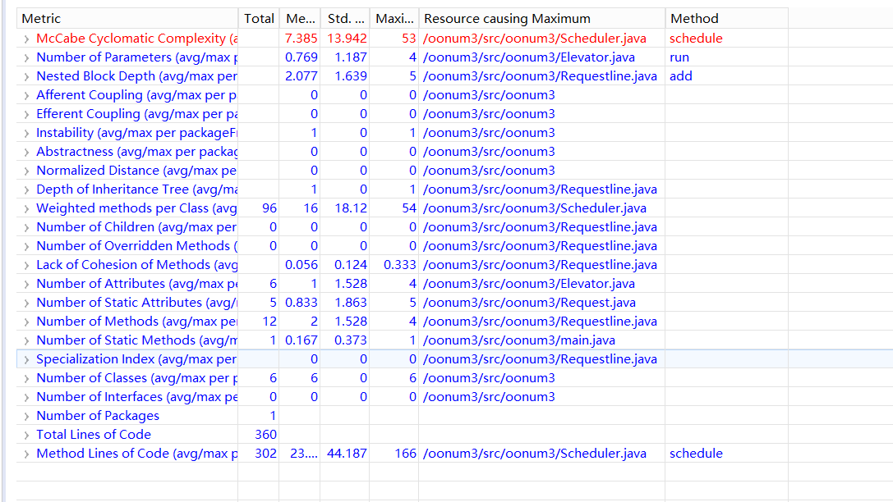Screen dimensions: 893x502
Task: Click the Method column header
Action: click(x=694, y=18)
